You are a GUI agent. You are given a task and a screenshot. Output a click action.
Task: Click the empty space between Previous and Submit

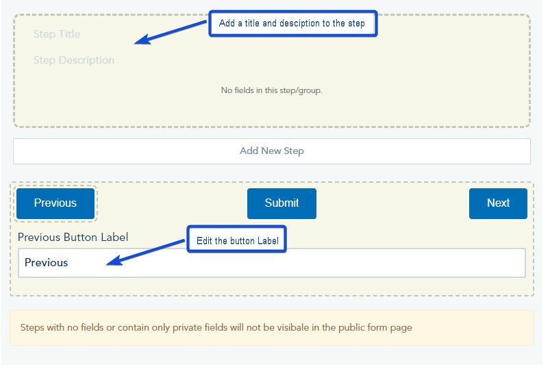point(172,203)
